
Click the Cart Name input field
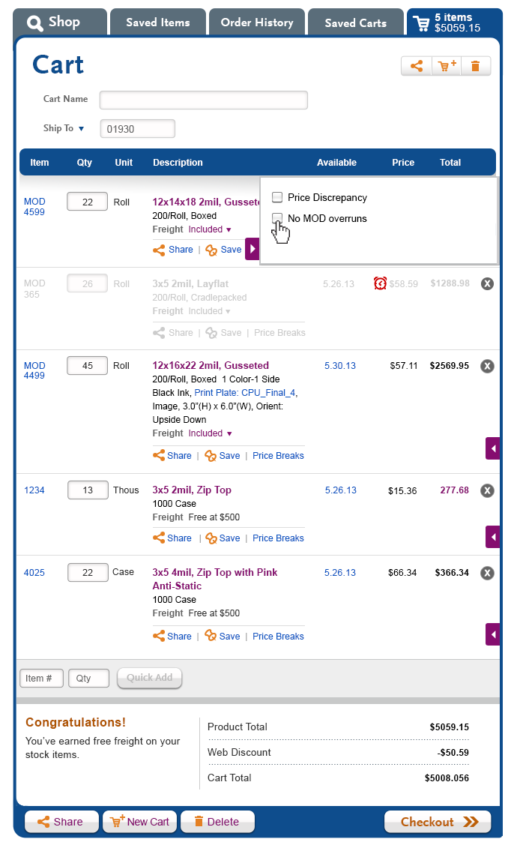click(x=204, y=100)
